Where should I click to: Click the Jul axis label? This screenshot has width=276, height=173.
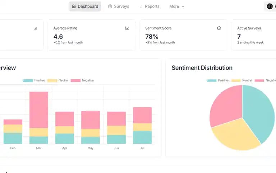coord(142,148)
